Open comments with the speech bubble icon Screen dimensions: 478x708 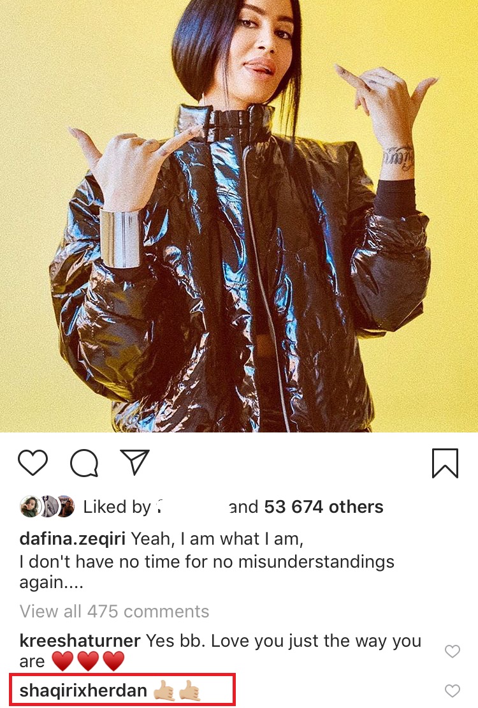point(84,463)
